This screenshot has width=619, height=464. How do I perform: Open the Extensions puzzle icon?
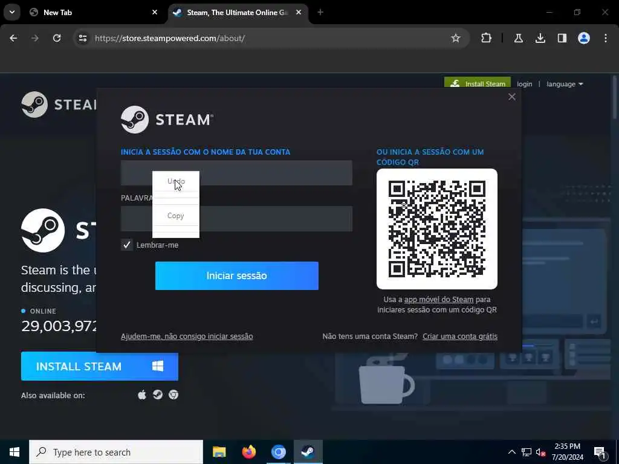click(487, 38)
